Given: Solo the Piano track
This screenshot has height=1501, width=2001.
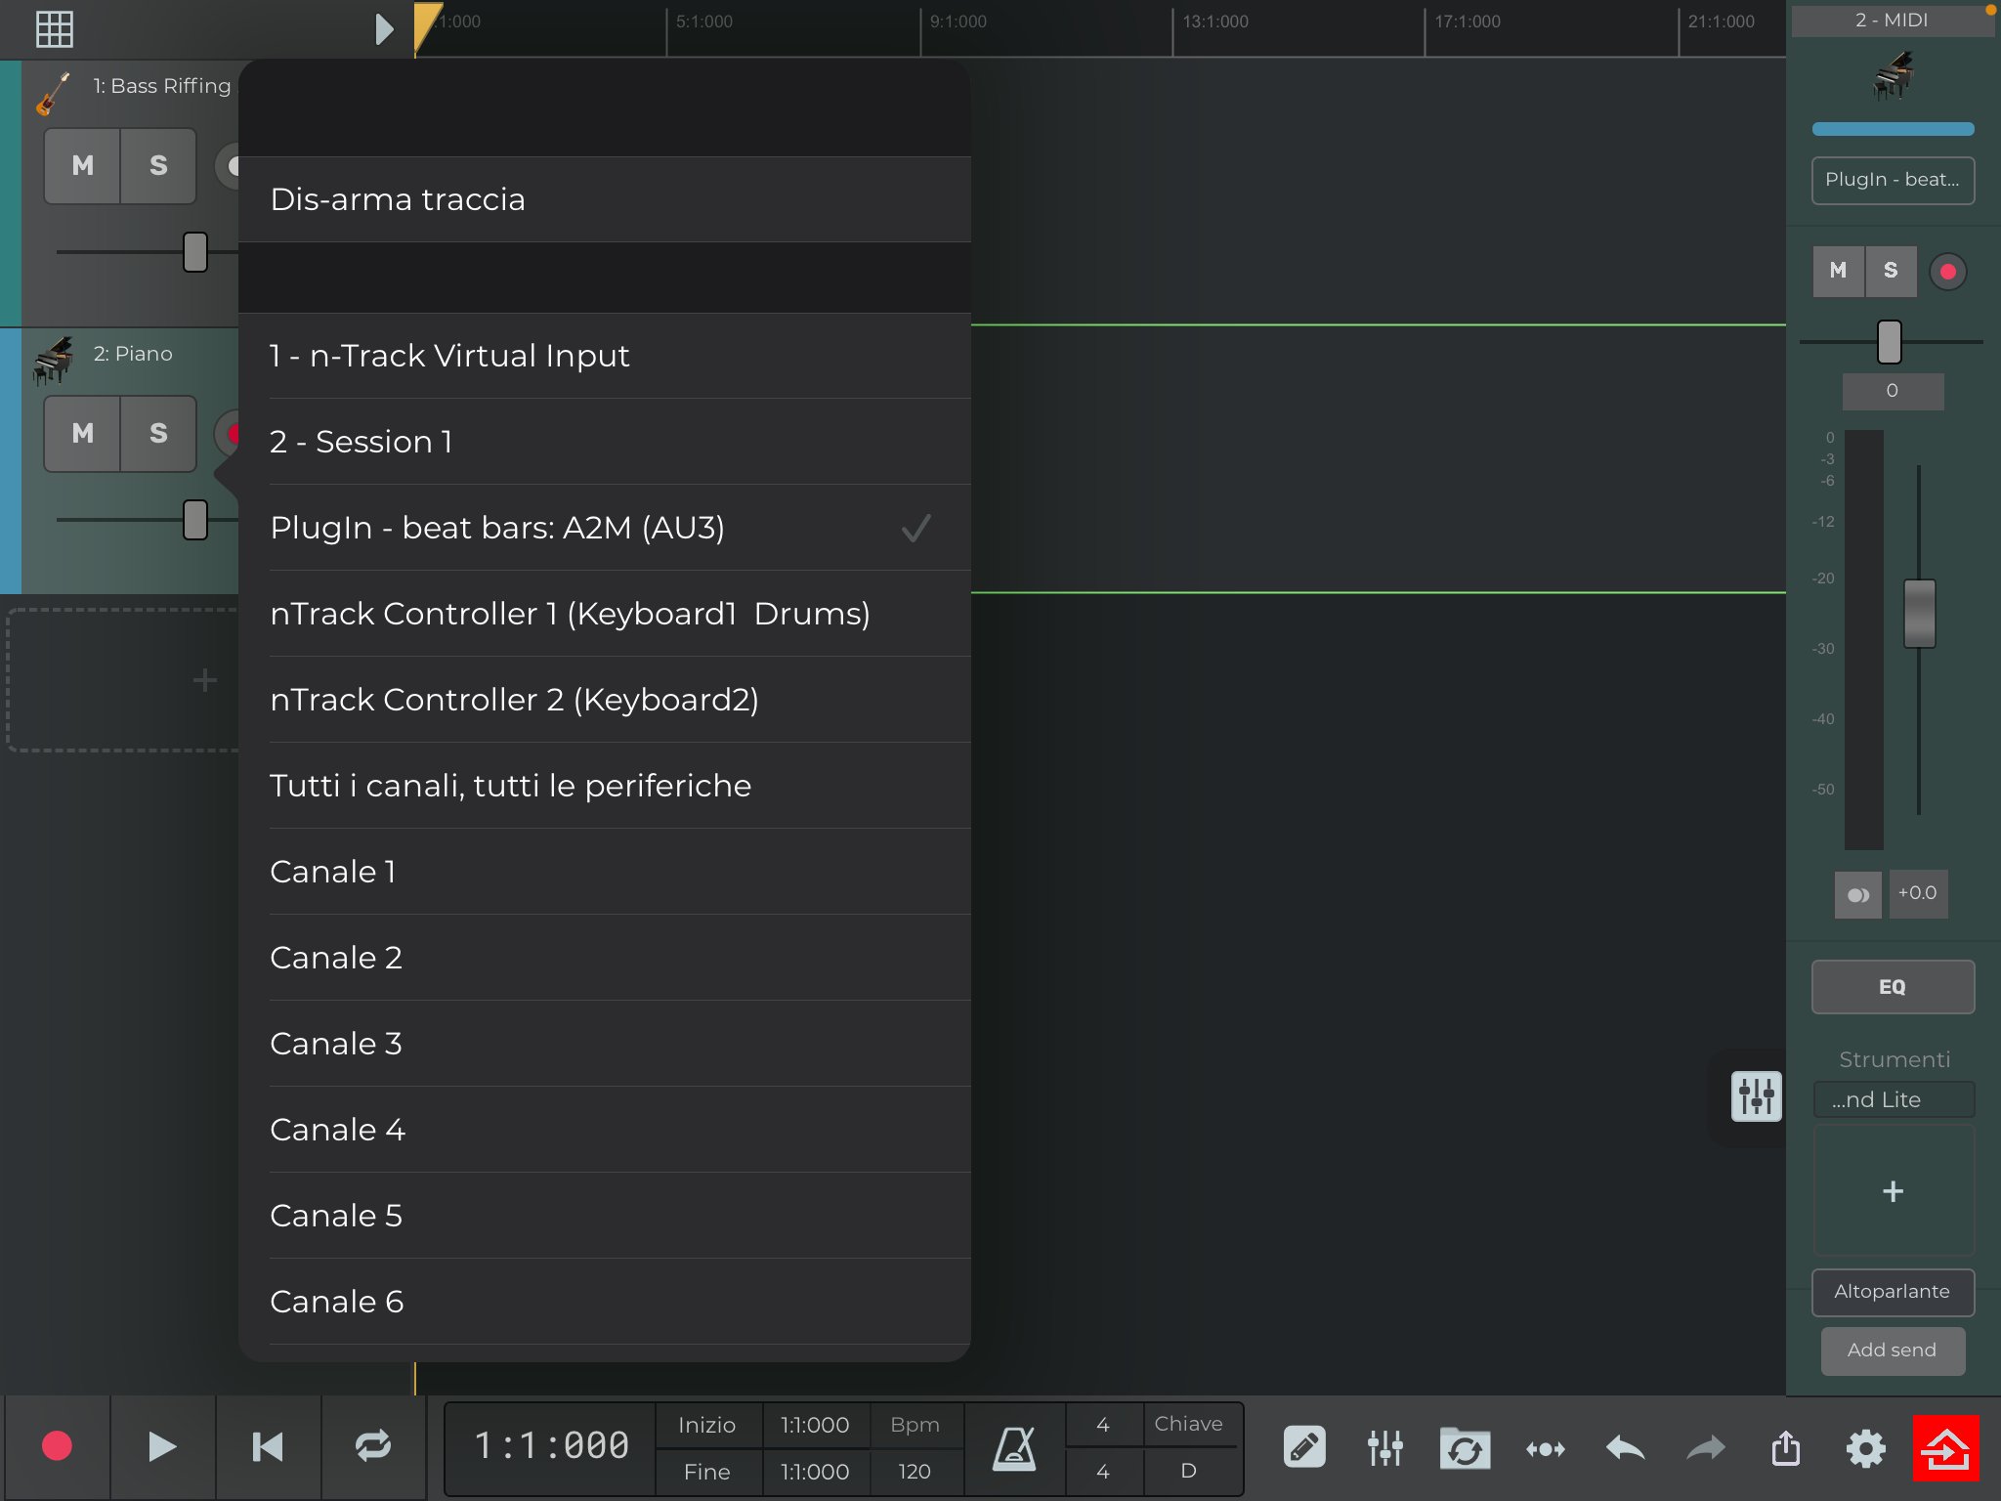Looking at the screenshot, I should [x=158, y=434].
